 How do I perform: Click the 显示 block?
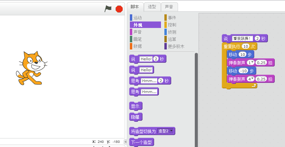click(x=136, y=106)
